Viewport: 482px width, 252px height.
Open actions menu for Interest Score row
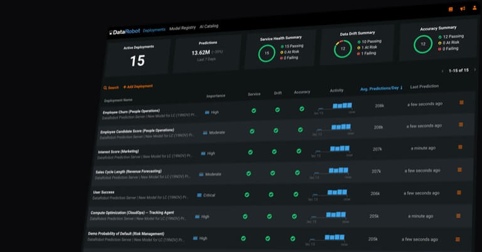click(460, 147)
